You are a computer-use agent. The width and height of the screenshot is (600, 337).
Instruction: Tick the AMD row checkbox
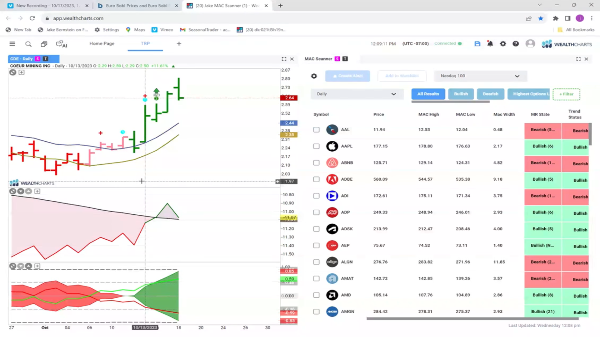coord(316,295)
